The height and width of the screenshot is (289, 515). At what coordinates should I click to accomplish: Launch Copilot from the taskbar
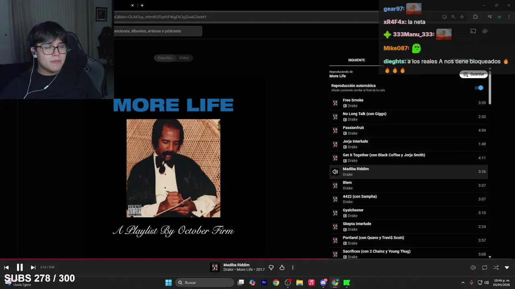coord(252,283)
